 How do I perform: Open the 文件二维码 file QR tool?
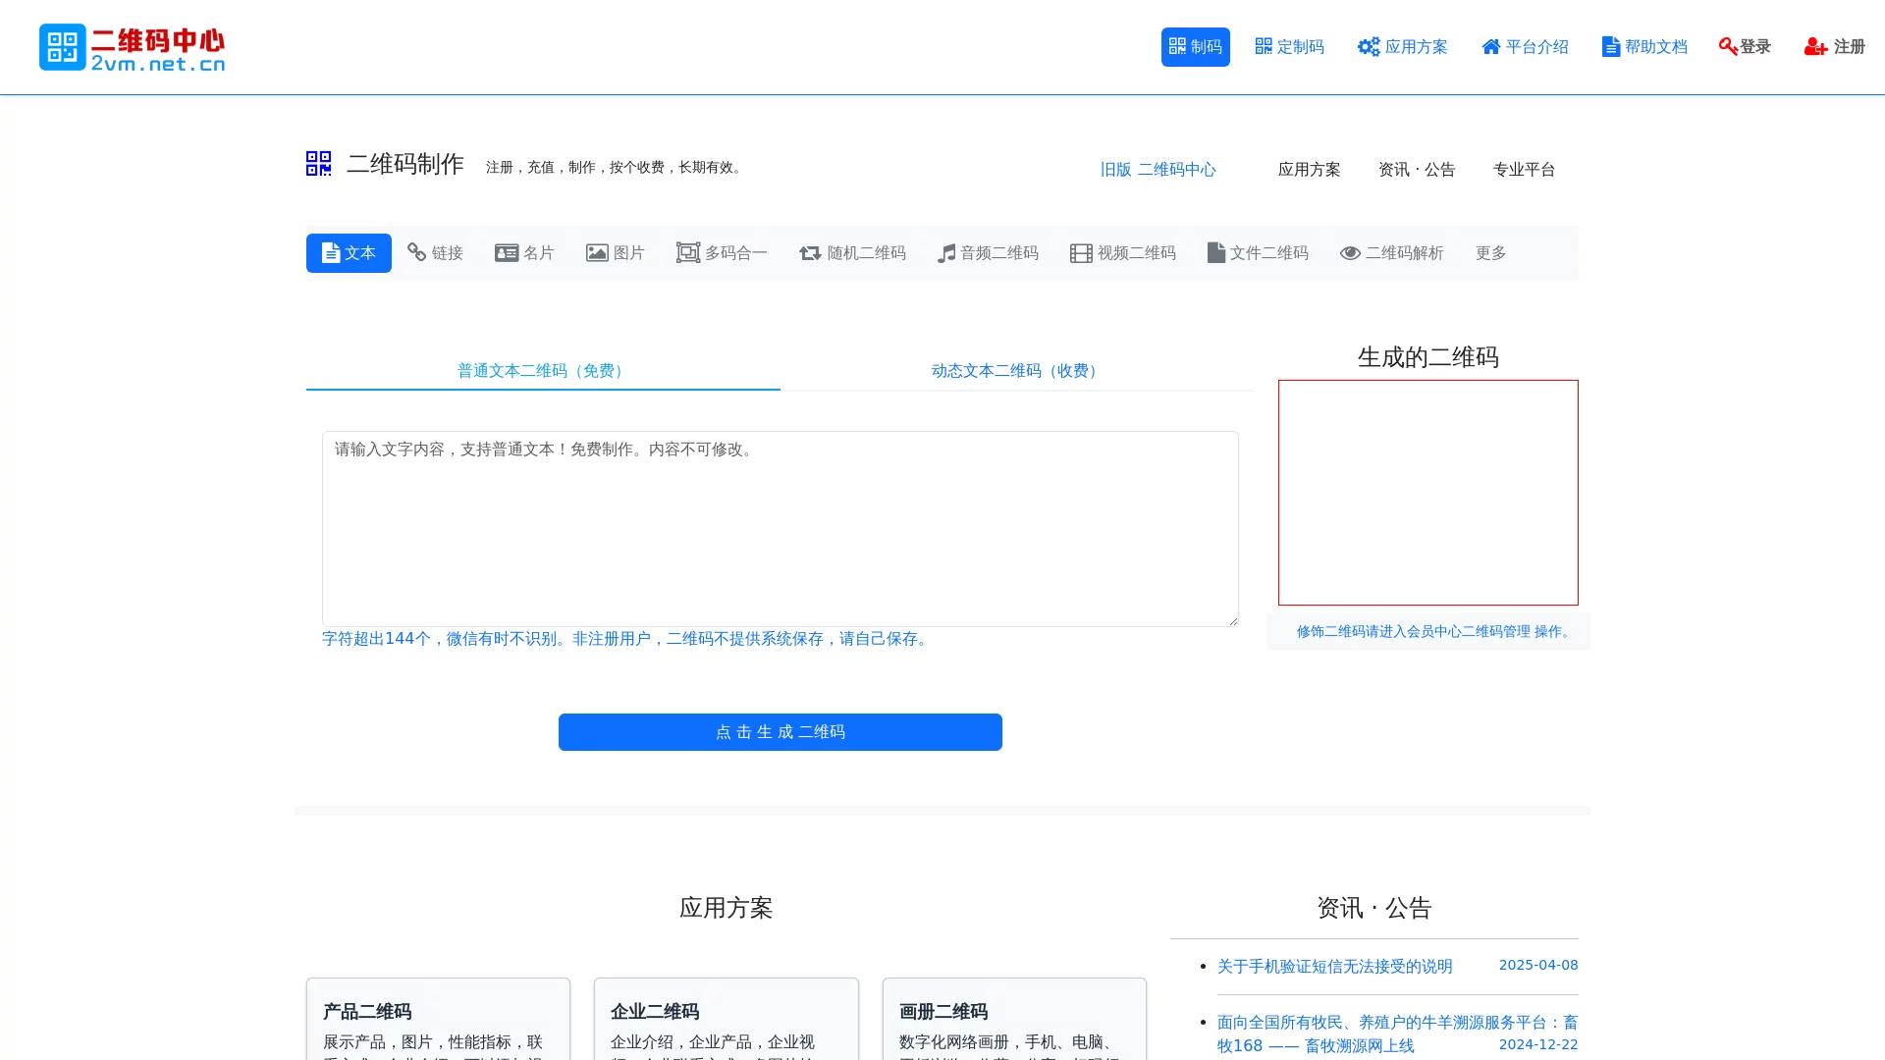pyautogui.click(x=1258, y=252)
